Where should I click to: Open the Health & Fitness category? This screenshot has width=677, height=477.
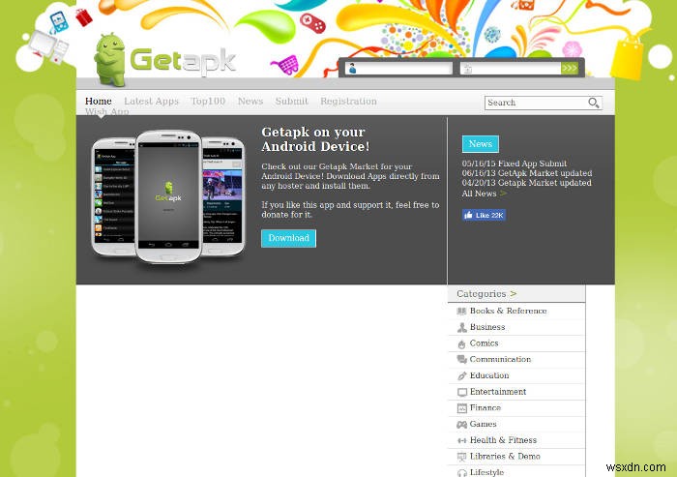(503, 440)
